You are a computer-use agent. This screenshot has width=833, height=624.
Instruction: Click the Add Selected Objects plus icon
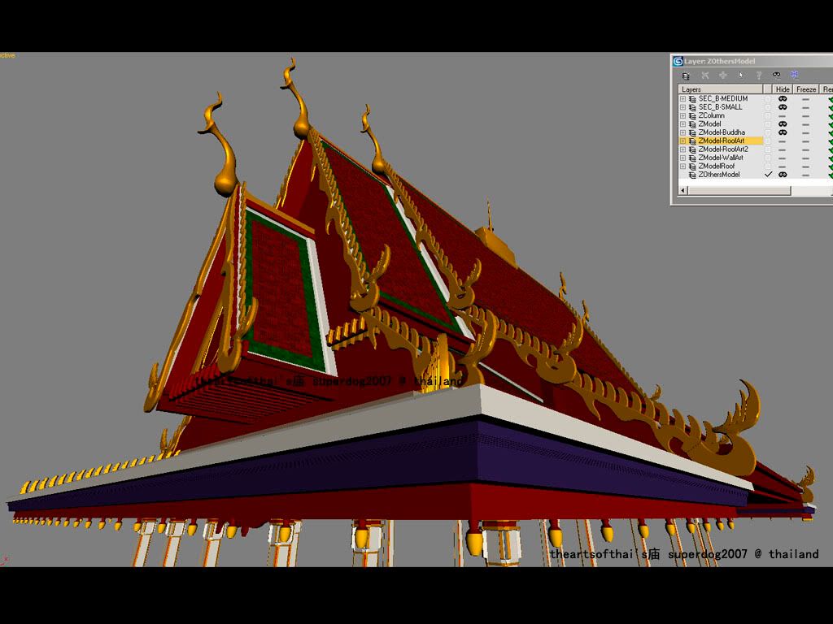click(x=722, y=76)
